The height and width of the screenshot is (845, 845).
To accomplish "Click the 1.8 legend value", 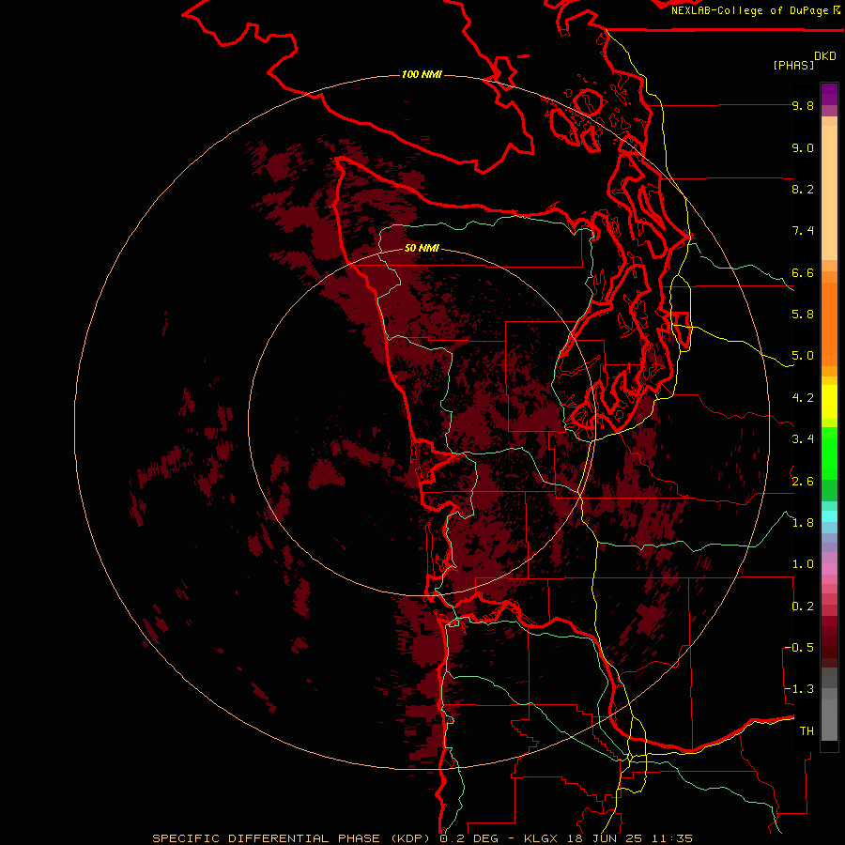I will tap(803, 523).
